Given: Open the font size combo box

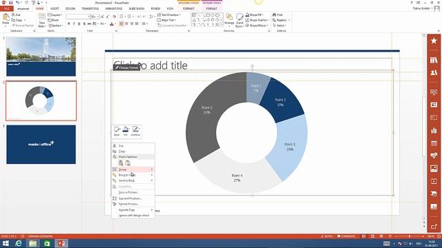Looking at the screenshot, I should pyautogui.click(x=95, y=17).
